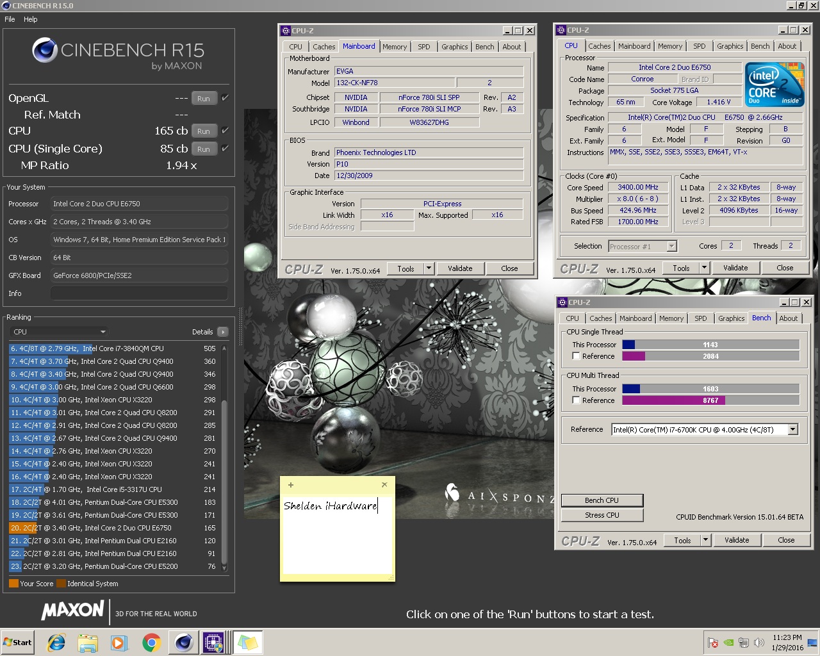Viewport: 820px width, 656px height.
Task: Open About tab in CPU-Z CPU window
Action: coord(787,46)
